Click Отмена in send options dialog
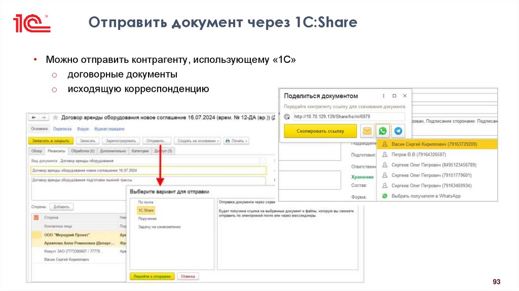 188,276
